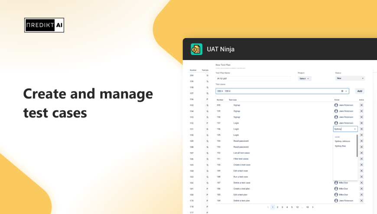Remove Edit a test plan row
The height and width of the screenshot is (214, 377).
point(361,195)
